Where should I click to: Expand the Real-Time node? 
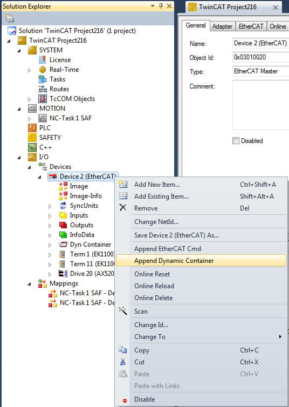pos(29,70)
